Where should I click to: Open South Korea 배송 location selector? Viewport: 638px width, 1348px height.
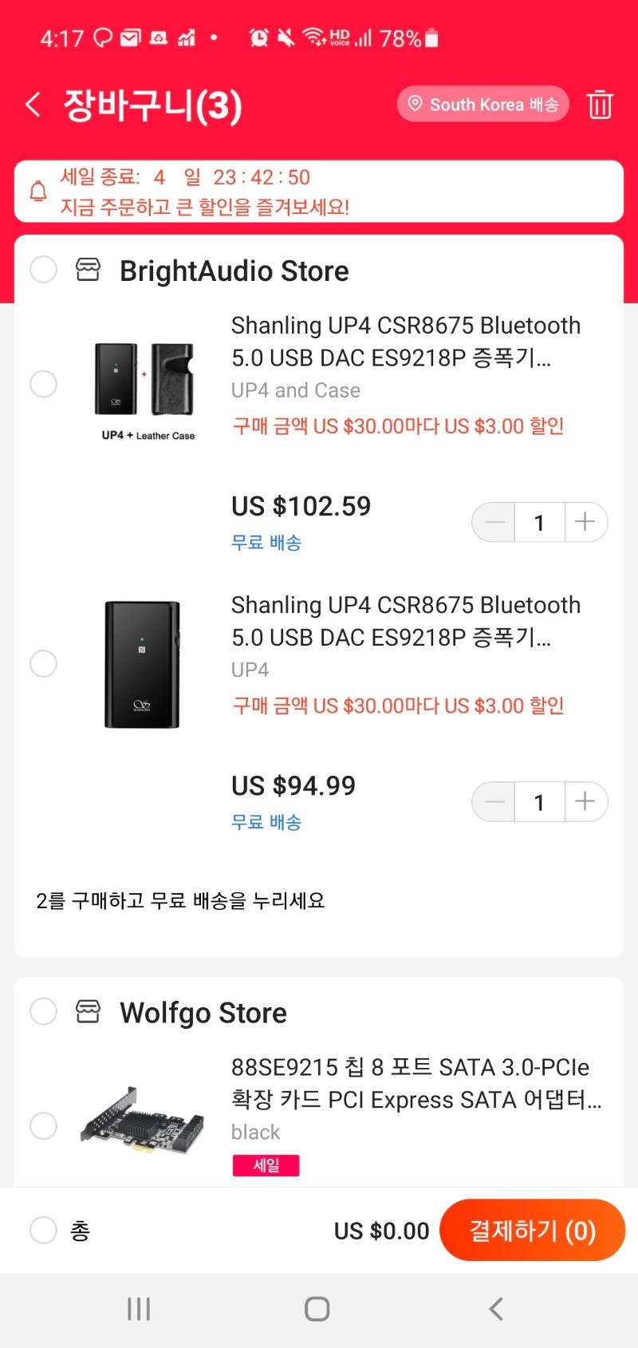click(x=483, y=104)
